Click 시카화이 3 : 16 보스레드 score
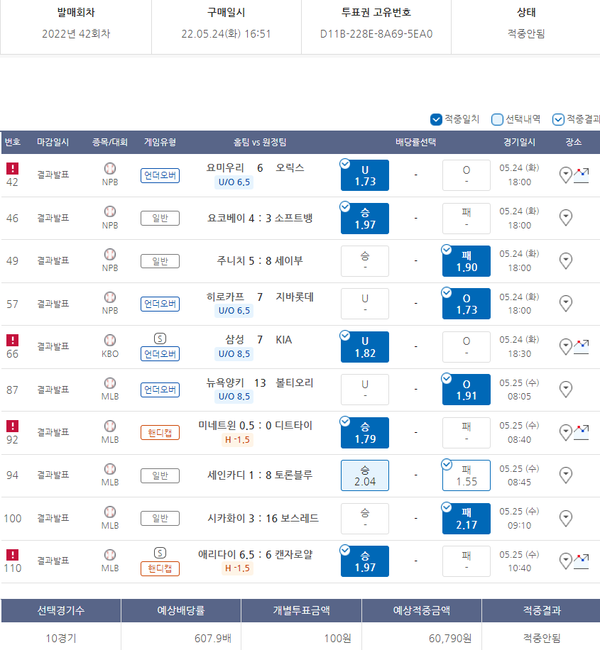The height and width of the screenshot is (650, 600). point(263,519)
